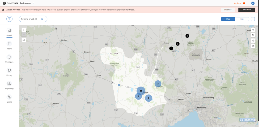Select the Map view toggle
This screenshot has height=127, width=259.
coord(228,19)
